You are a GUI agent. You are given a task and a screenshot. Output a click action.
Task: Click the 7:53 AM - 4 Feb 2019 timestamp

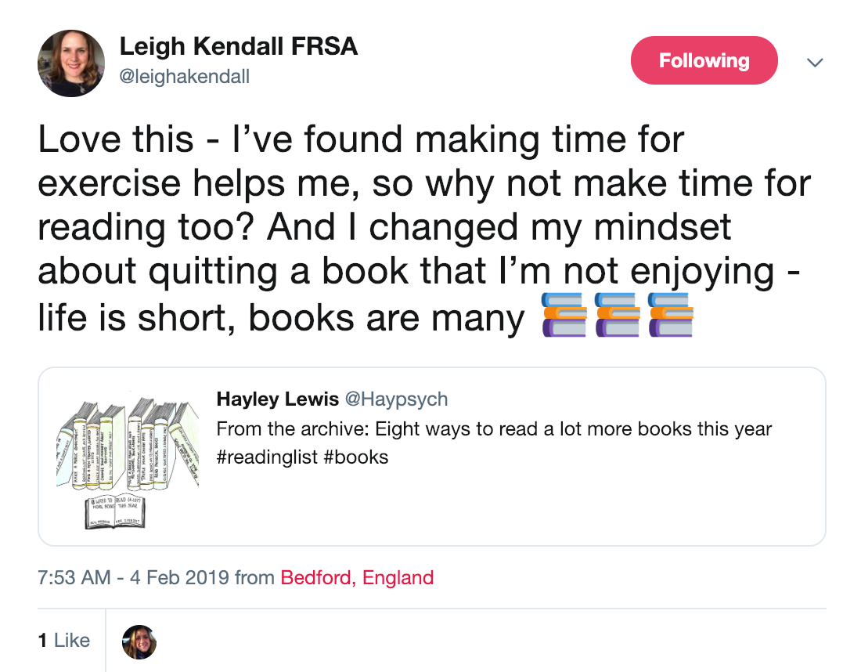click(133, 578)
